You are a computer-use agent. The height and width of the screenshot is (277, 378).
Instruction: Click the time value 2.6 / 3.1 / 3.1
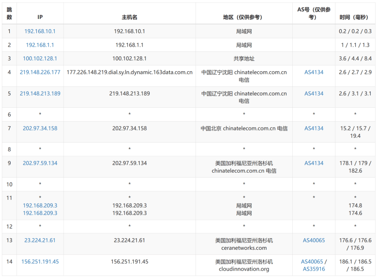[x=355, y=93]
